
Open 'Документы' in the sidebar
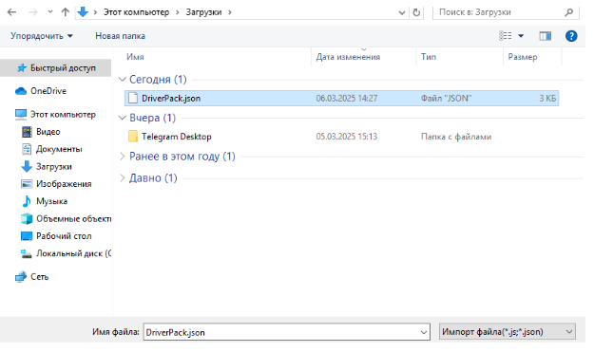[x=59, y=149]
